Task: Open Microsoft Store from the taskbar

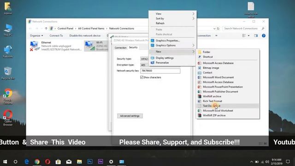Action: (x=58, y=162)
